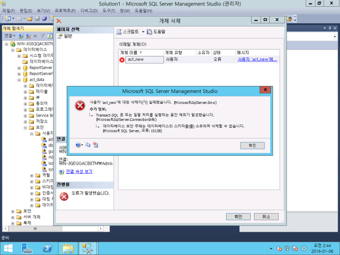Click Object Explorer horizontal scrollbar right arrow

pos(100,228)
